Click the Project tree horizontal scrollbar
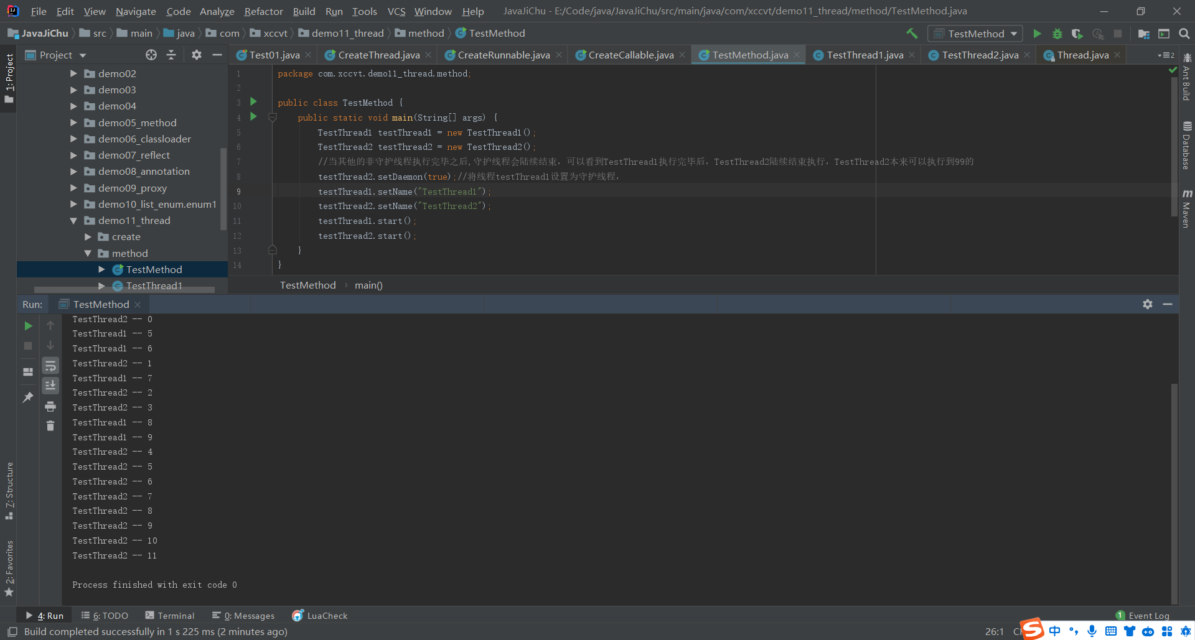 [x=124, y=290]
